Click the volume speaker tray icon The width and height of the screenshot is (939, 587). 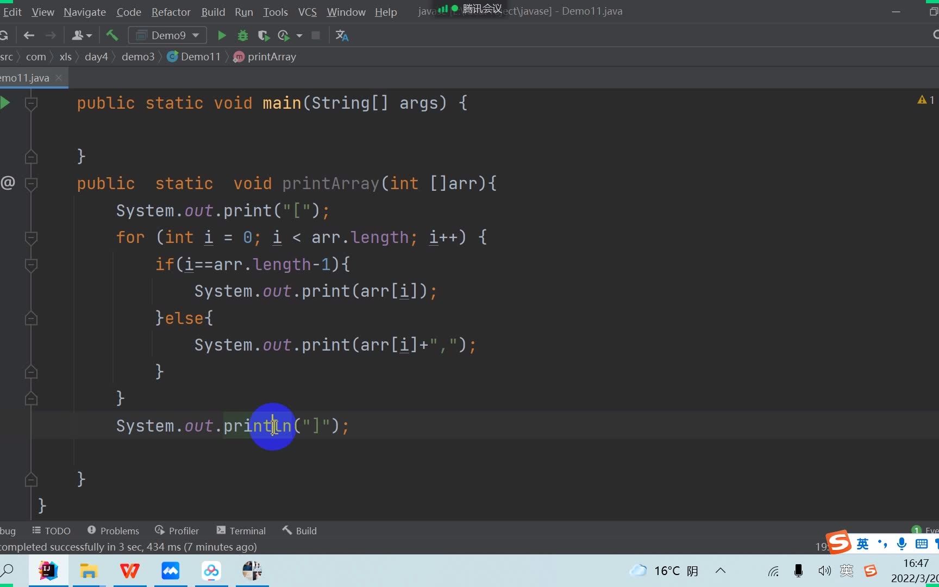click(x=824, y=571)
